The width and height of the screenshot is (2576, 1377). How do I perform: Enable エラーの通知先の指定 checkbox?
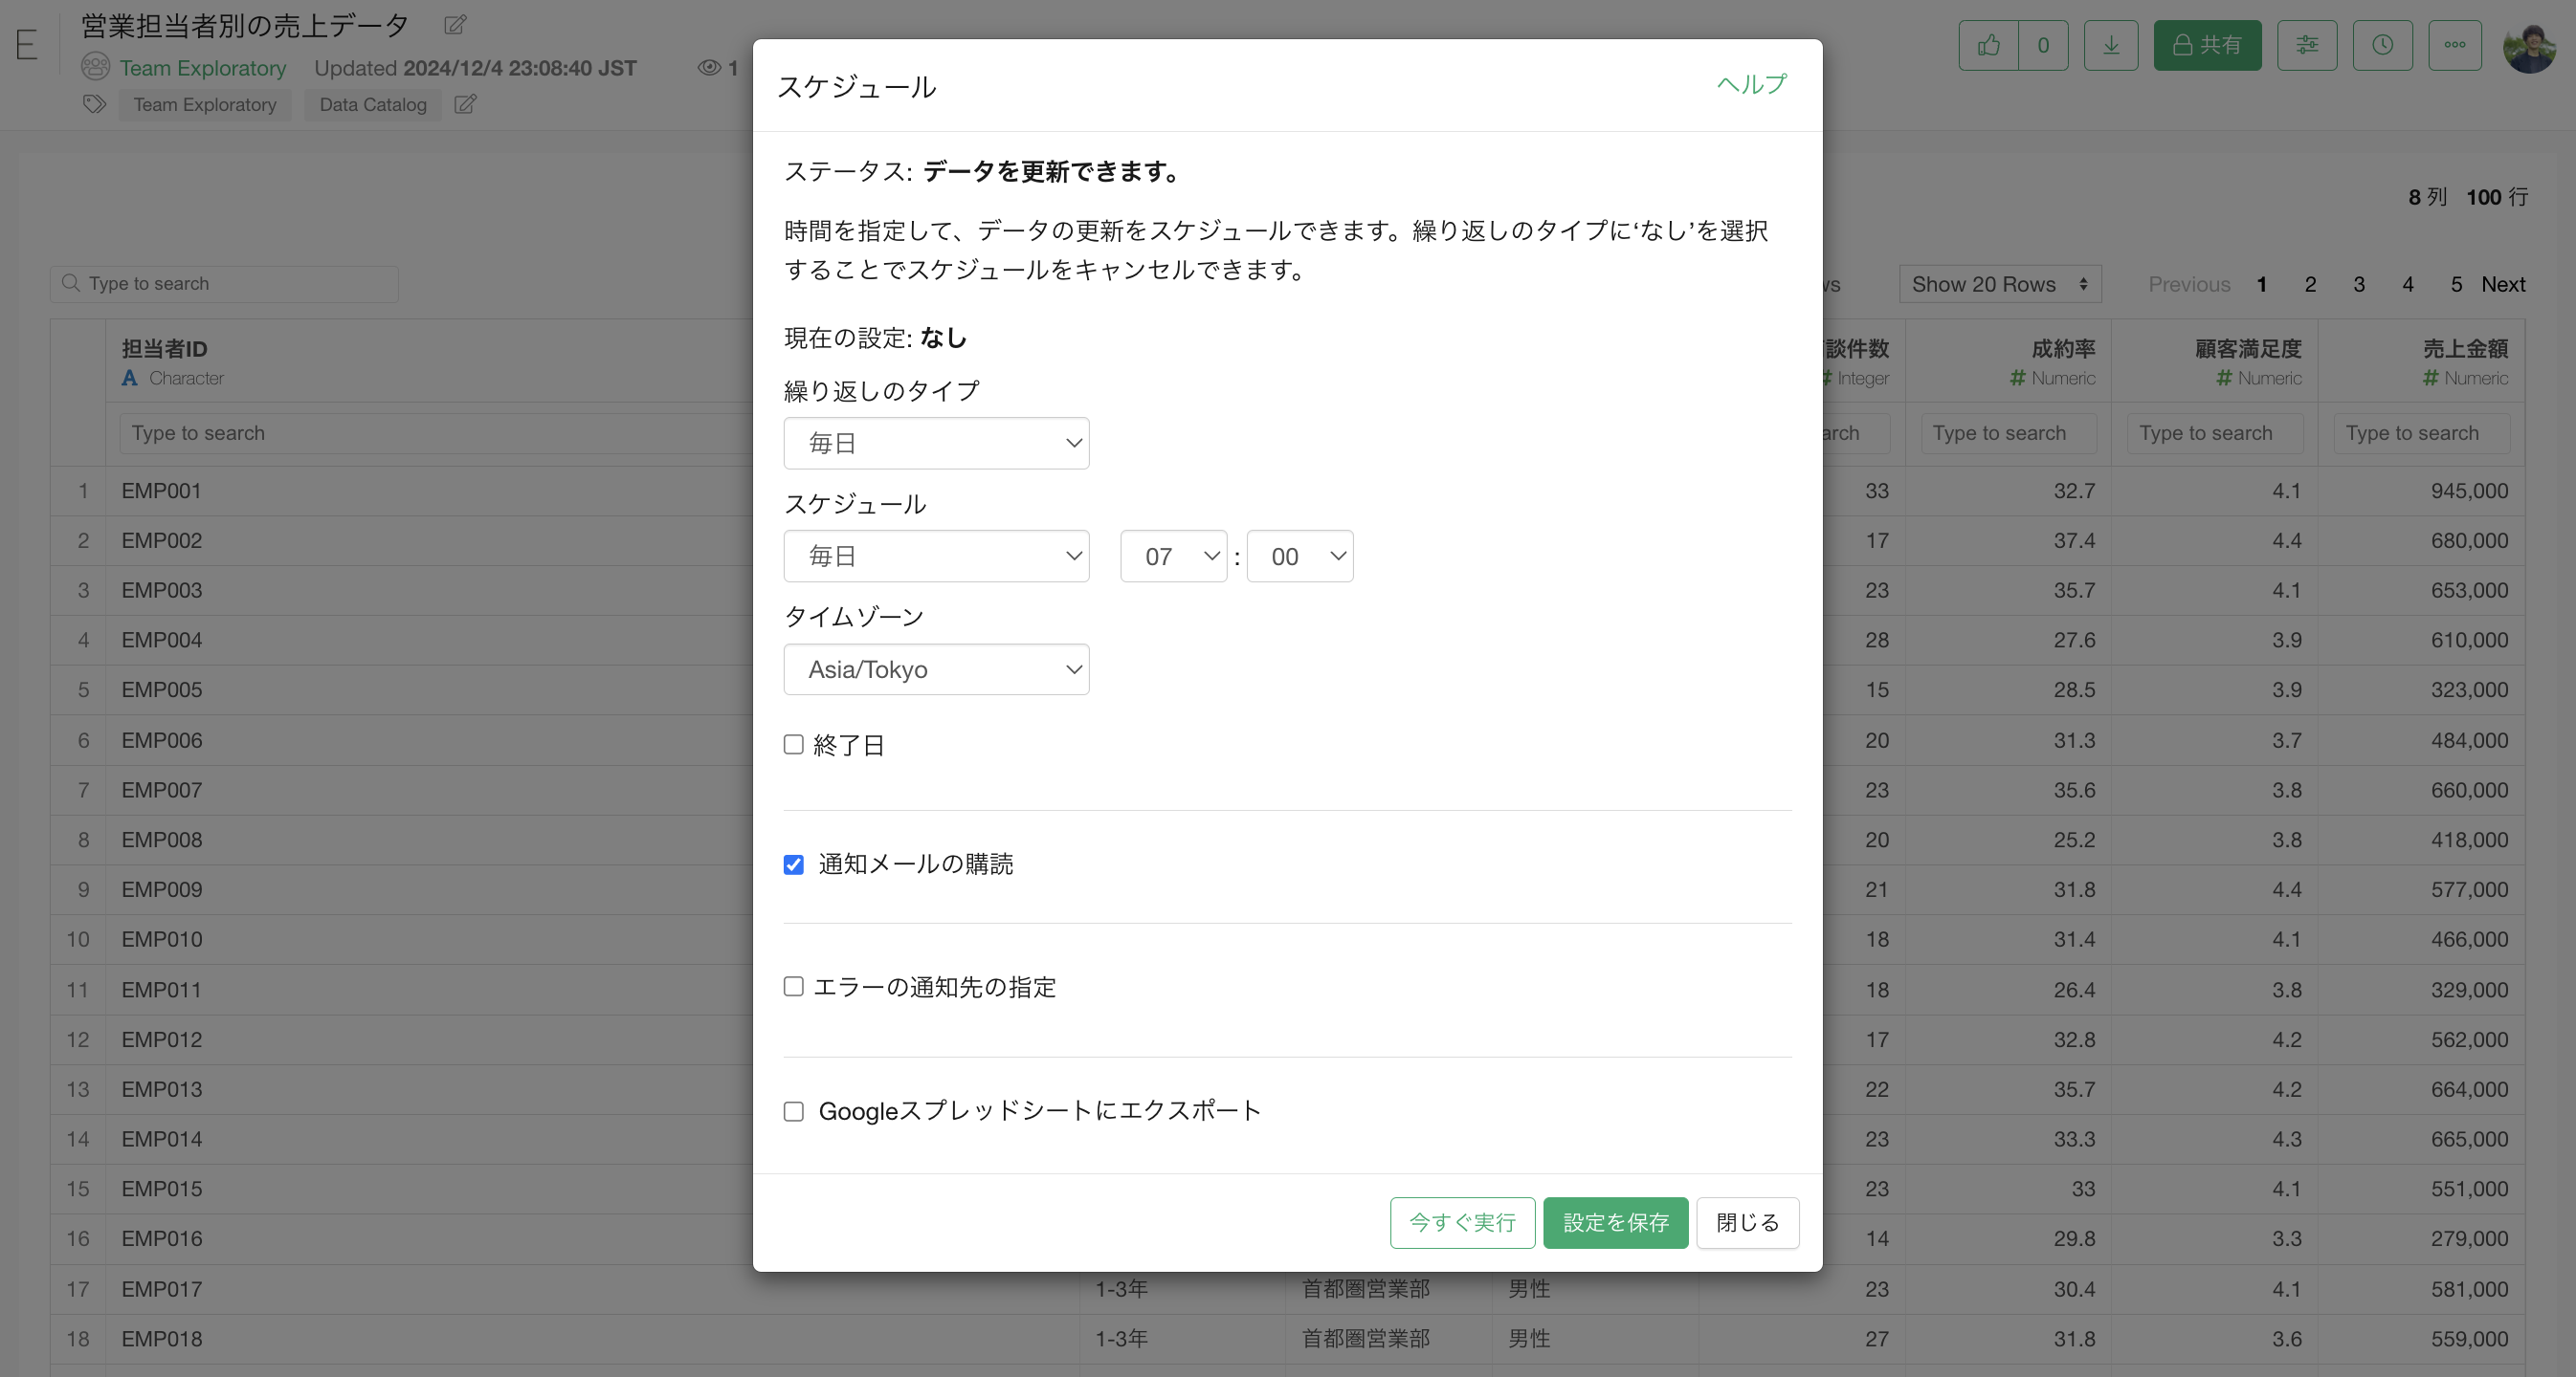point(793,986)
